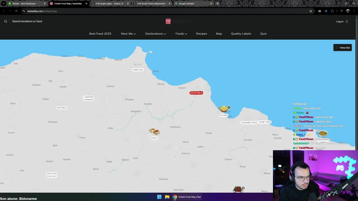Click the Kuymak text label on map
Image resolution: width=358 pixels, height=201 pixels.
[x=224, y=115]
